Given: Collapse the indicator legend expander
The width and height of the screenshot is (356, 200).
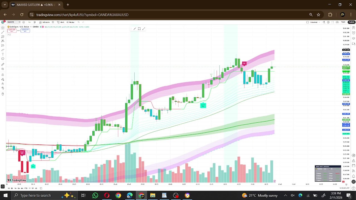Looking at the screenshot, I should pos(9,34).
